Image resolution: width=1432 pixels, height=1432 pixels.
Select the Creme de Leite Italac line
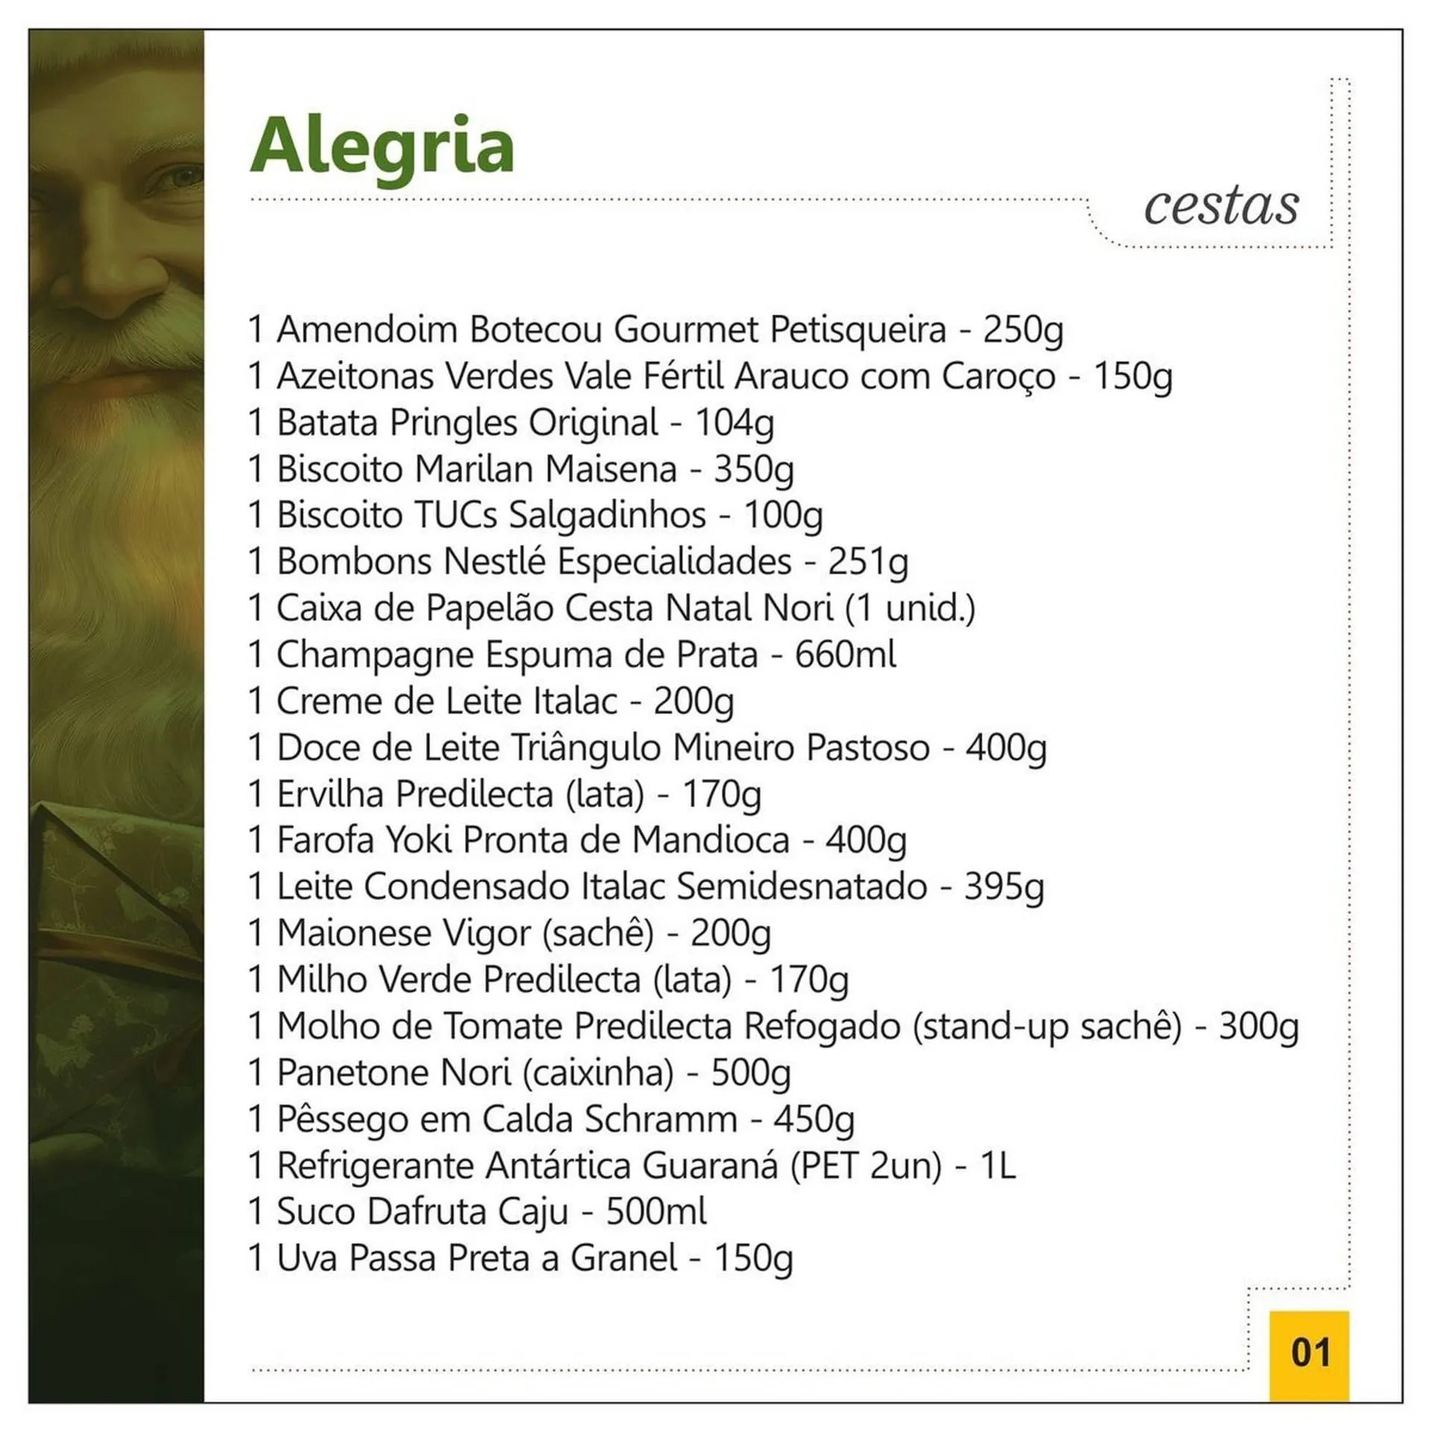491,701
